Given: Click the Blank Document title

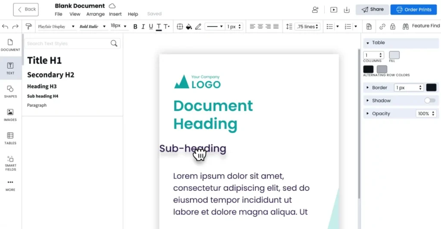Looking at the screenshot, I should click(x=80, y=6).
